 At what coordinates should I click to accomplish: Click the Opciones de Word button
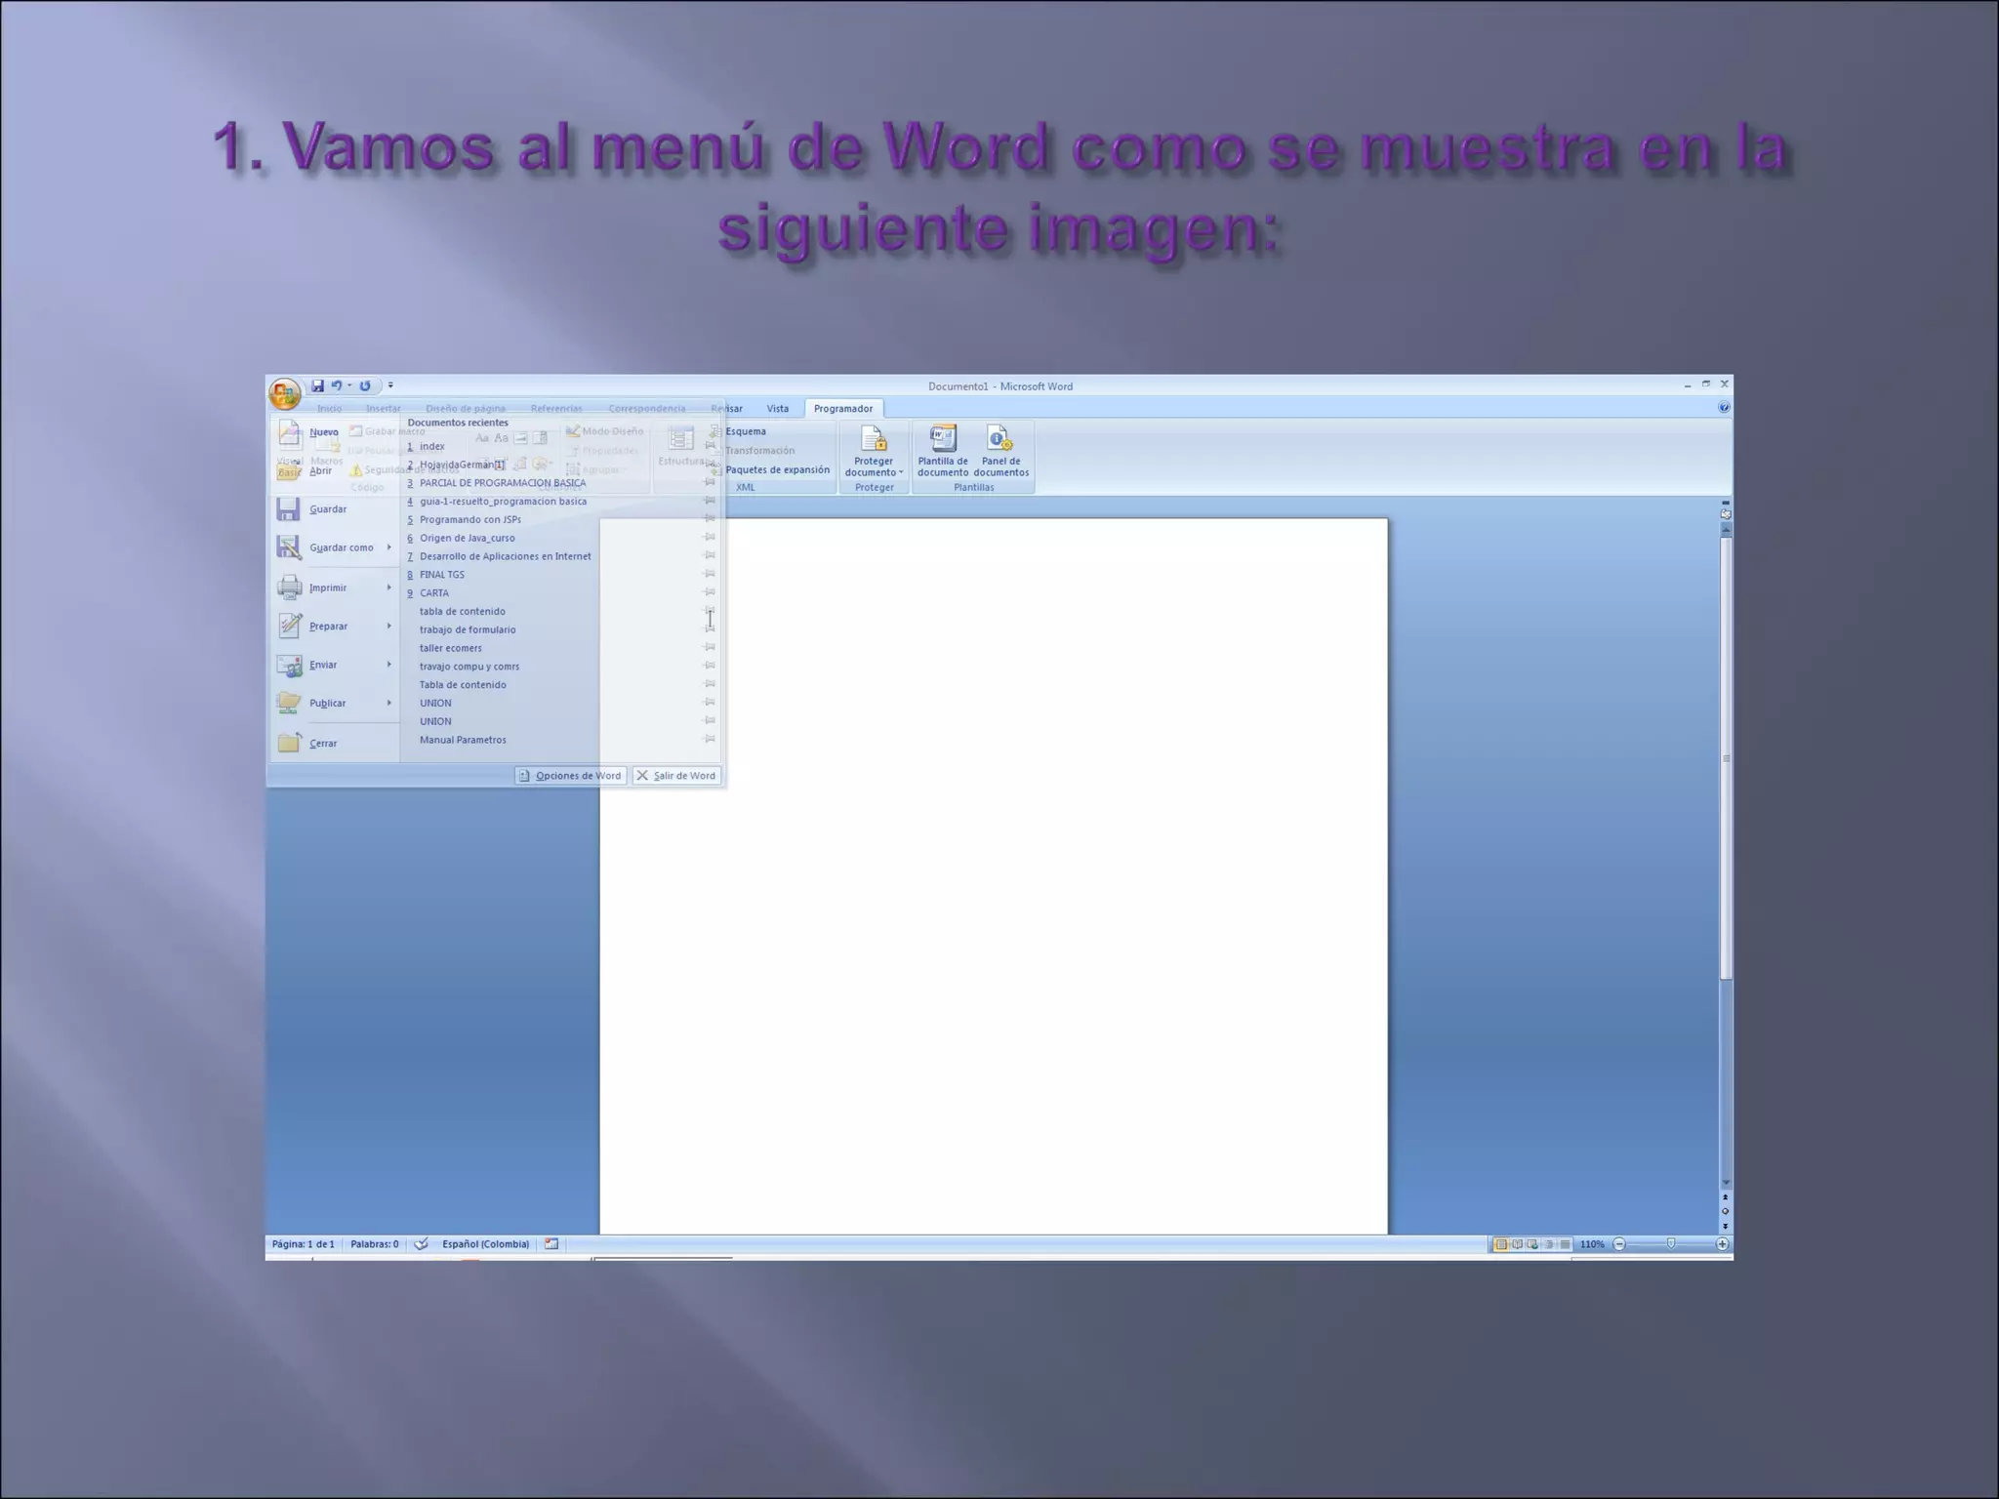570,776
